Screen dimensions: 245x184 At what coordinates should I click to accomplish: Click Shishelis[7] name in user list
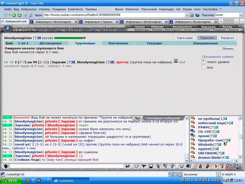[208, 144]
